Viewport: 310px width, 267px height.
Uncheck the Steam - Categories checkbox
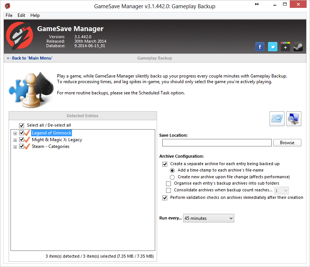21,146
